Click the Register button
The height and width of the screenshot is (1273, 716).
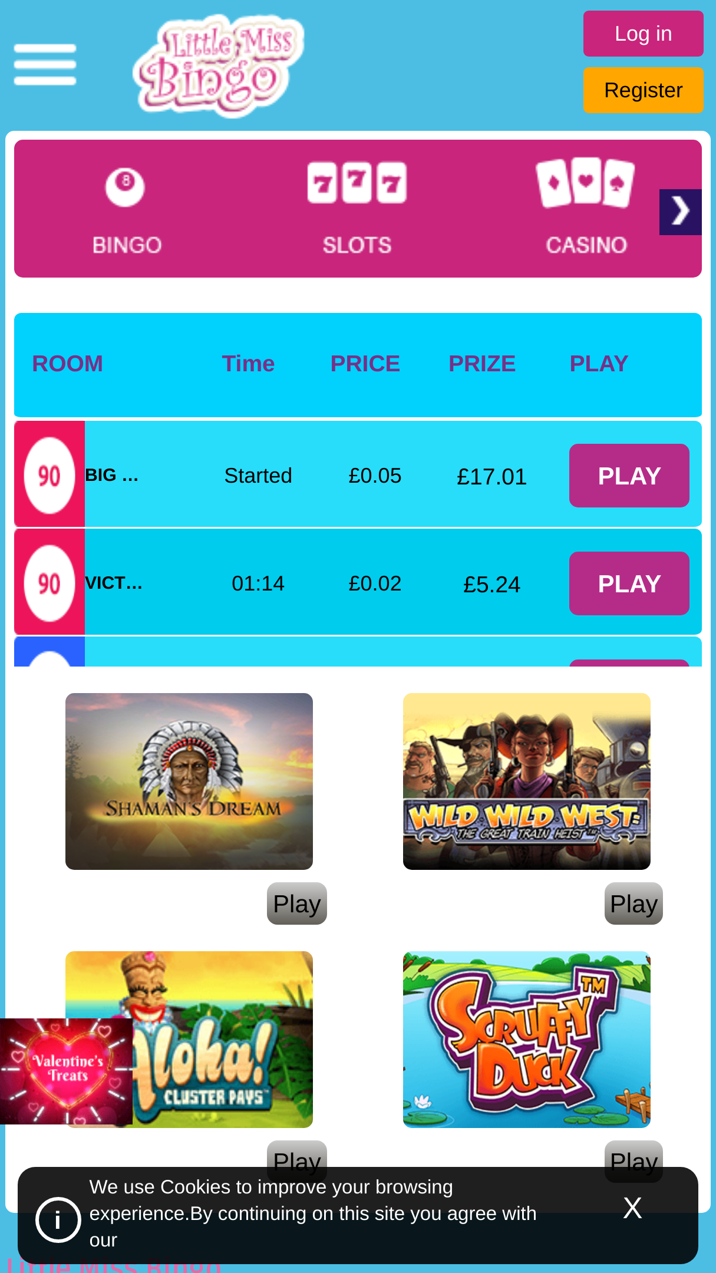pyautogui.click(x=644, y=90)
